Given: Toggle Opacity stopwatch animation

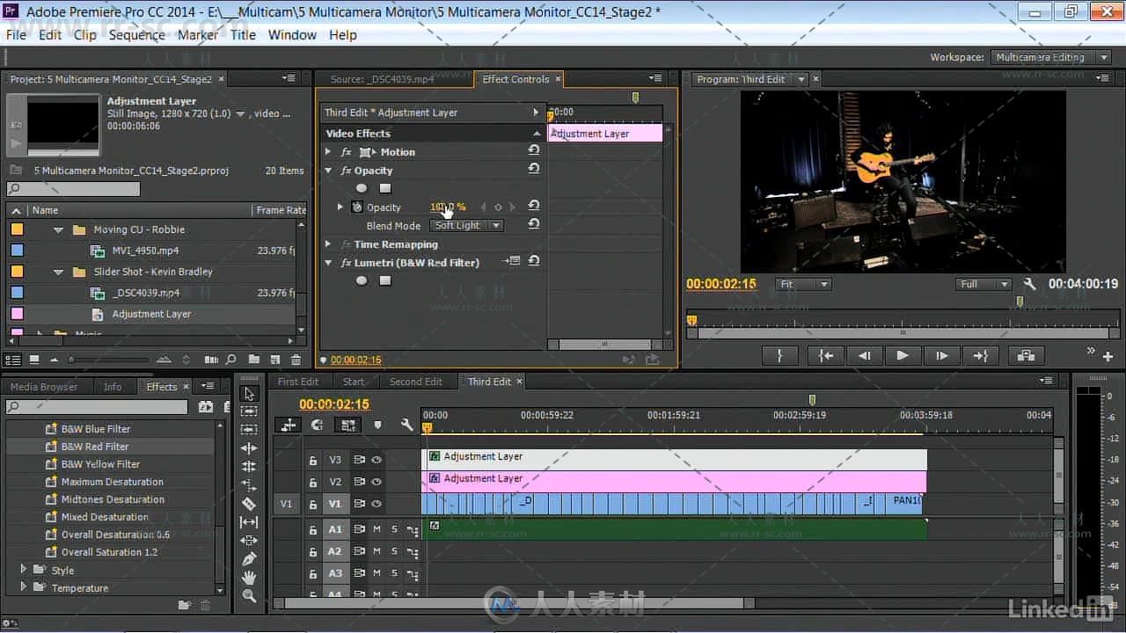Looking at the screenshot, I should (x=357, y=207).
